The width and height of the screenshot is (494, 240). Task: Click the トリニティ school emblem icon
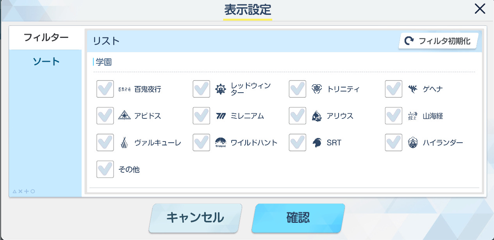pos(317,90)
